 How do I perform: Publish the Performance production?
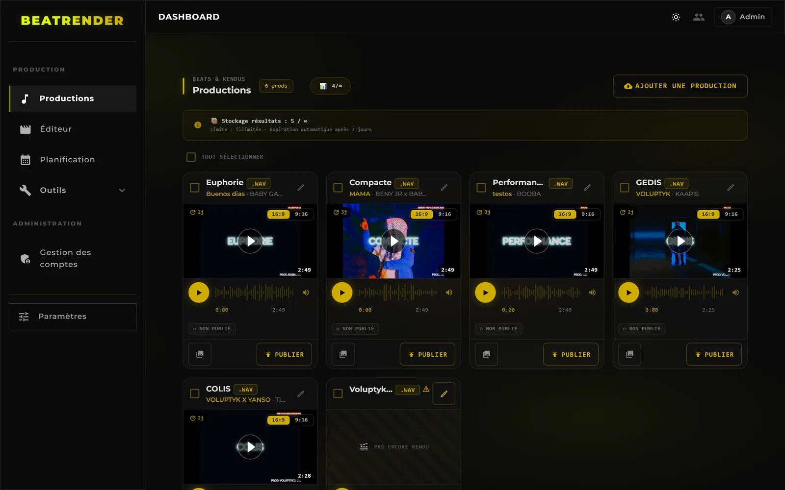pyautogui.click(x=571, y=354)
